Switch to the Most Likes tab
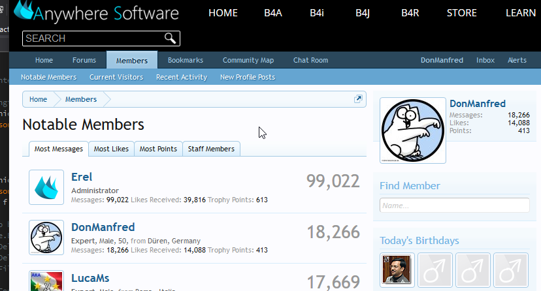Viewport: 541px width, 291px height. [111, 149]
